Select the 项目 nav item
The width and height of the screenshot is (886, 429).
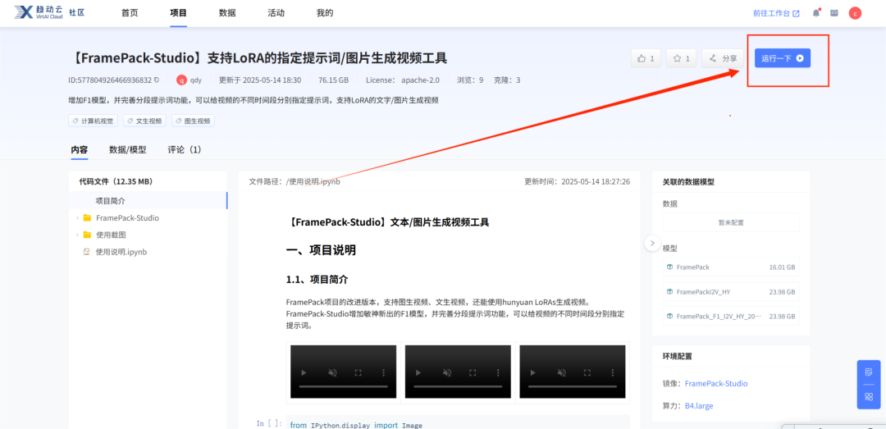tap(178, 12)
